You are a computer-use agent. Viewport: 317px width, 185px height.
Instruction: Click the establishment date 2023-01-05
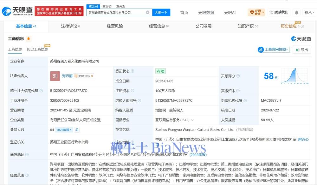[164, 81]
